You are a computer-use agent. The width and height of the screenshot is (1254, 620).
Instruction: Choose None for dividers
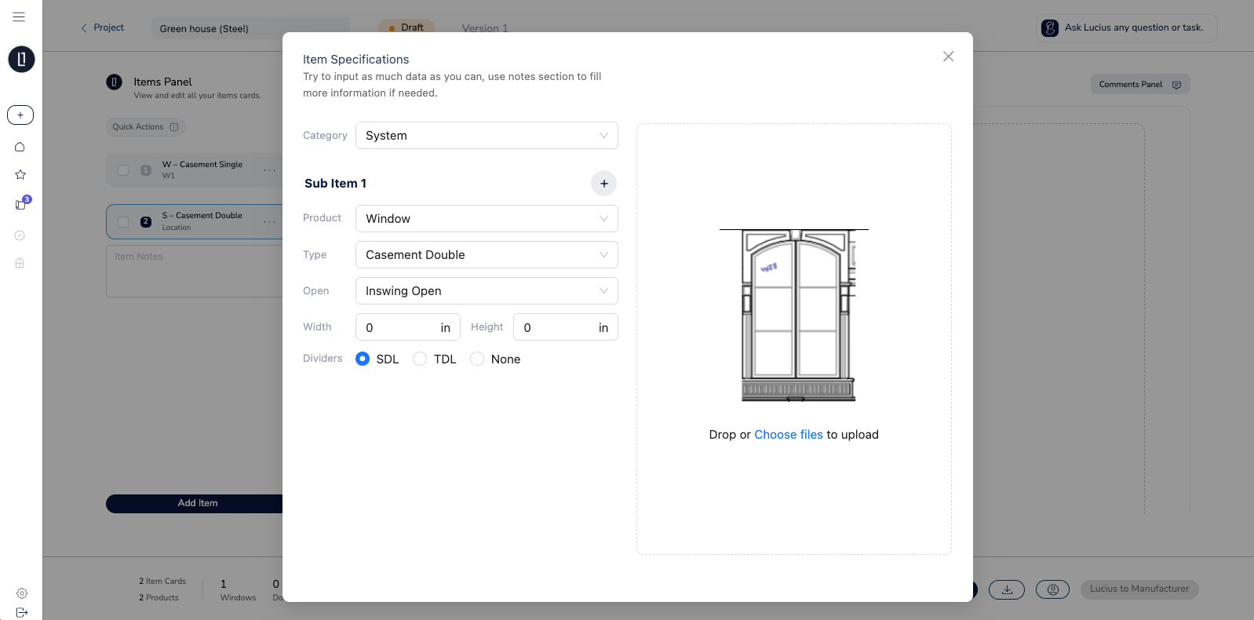click(x=477, y=359)
